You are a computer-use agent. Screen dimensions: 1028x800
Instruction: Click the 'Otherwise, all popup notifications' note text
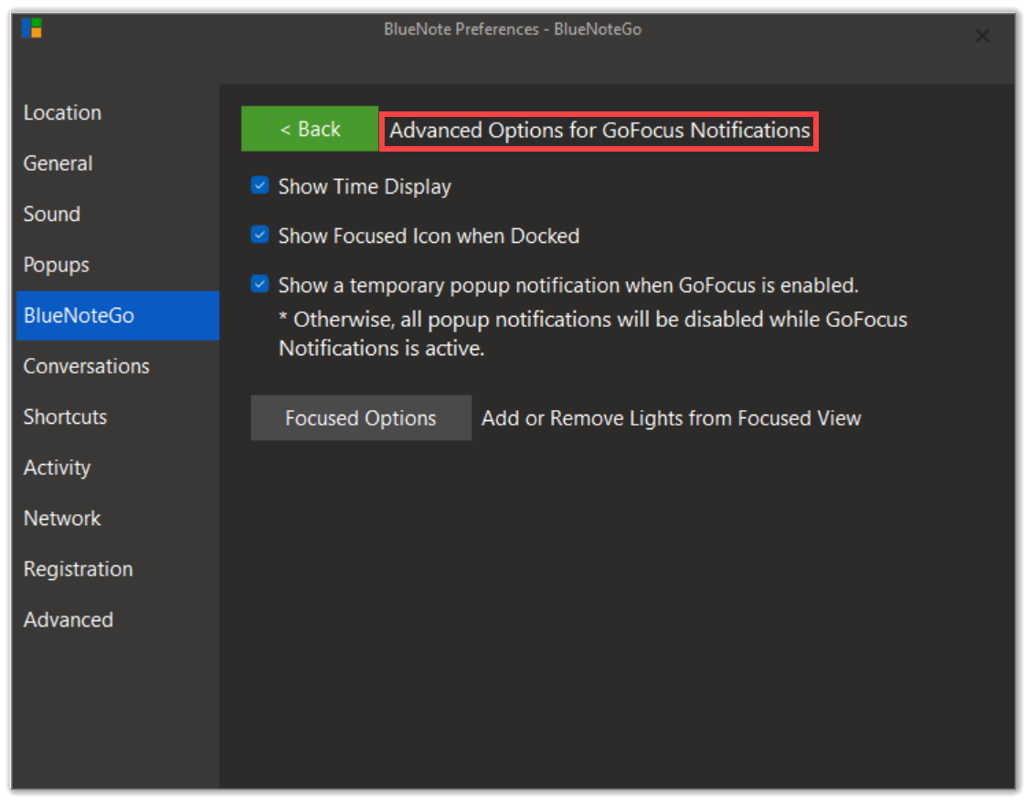pyautogui.click(x=593, y=333)
